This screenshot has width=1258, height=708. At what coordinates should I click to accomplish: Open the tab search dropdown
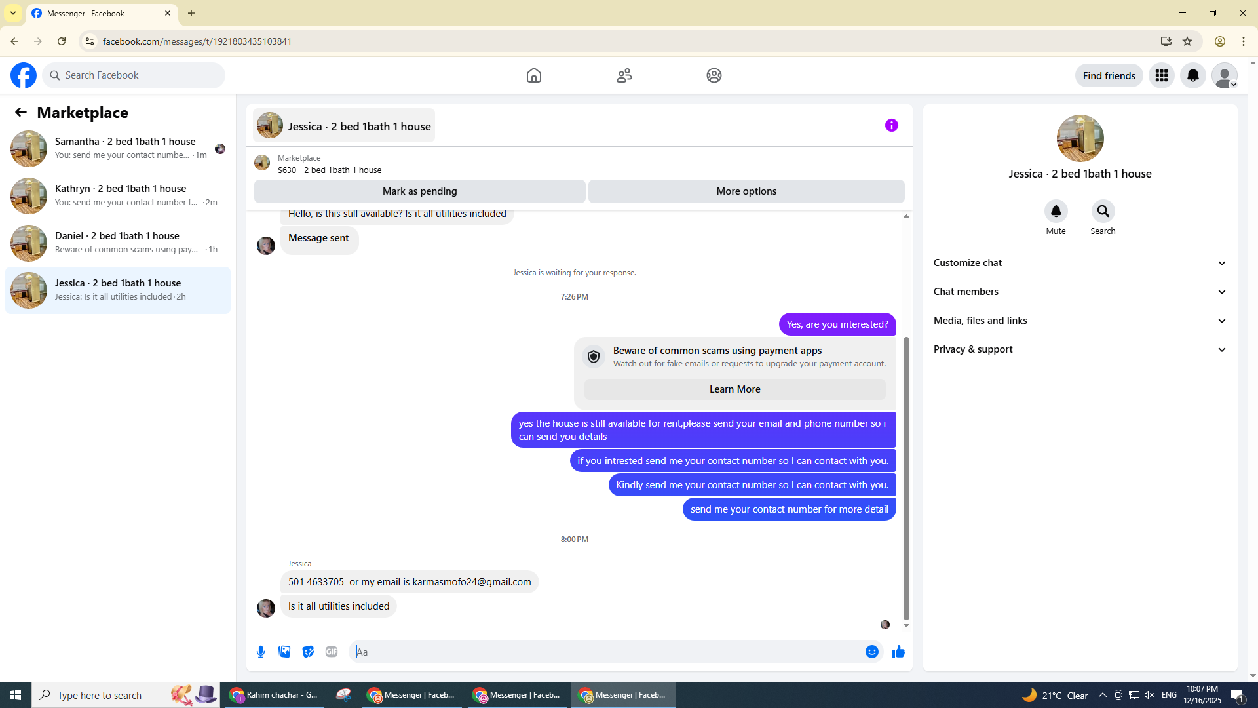pyautogui.click(x=13, y=13)
